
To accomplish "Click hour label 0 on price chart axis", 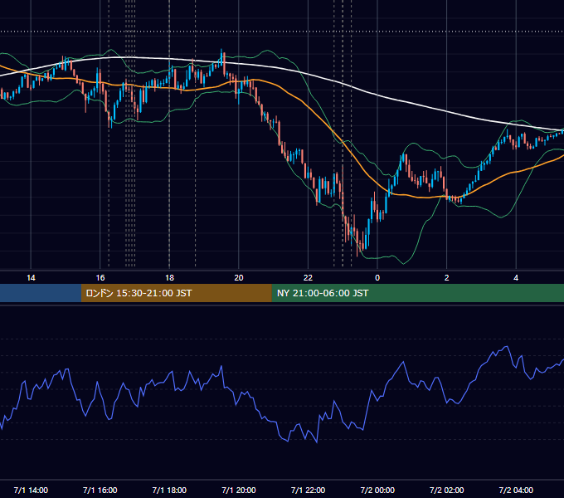I will pos(377,278).
